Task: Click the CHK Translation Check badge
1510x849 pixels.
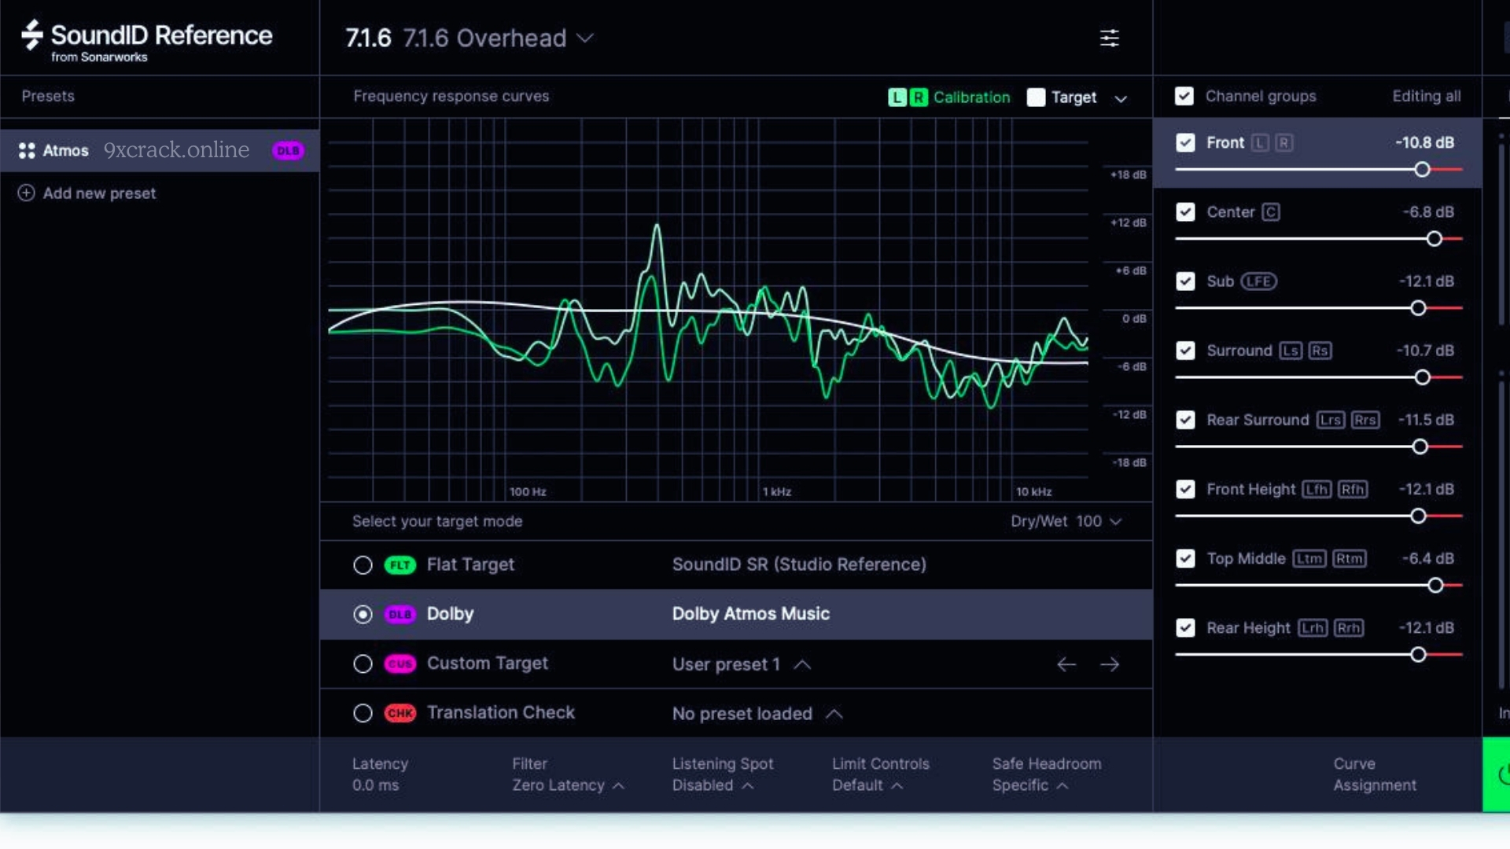Action: pos(400,713)
